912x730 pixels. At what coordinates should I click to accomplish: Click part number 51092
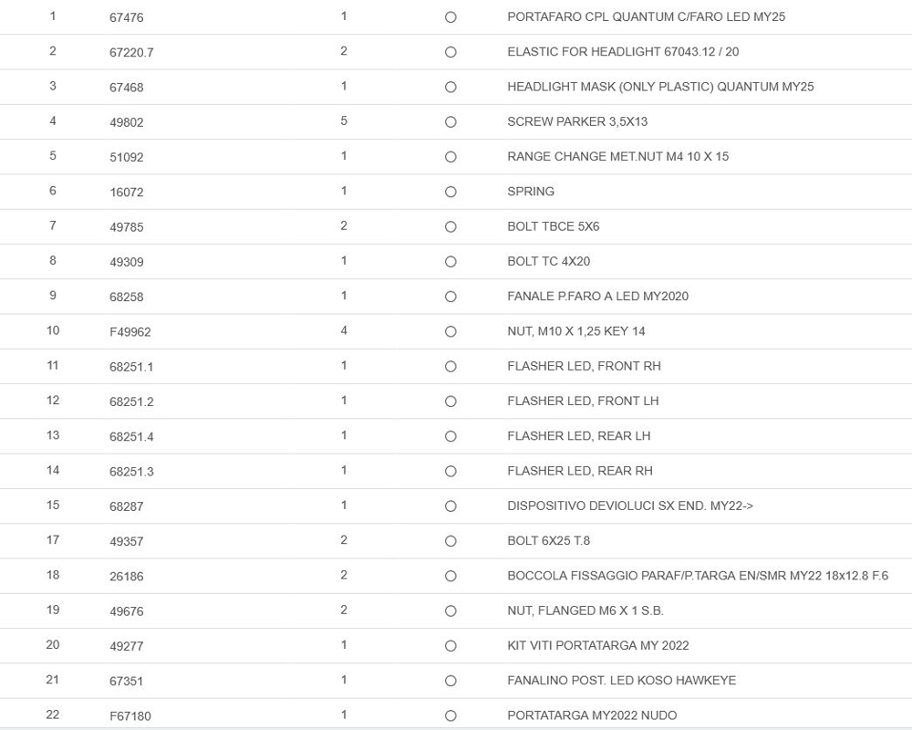tap(127, 157)
